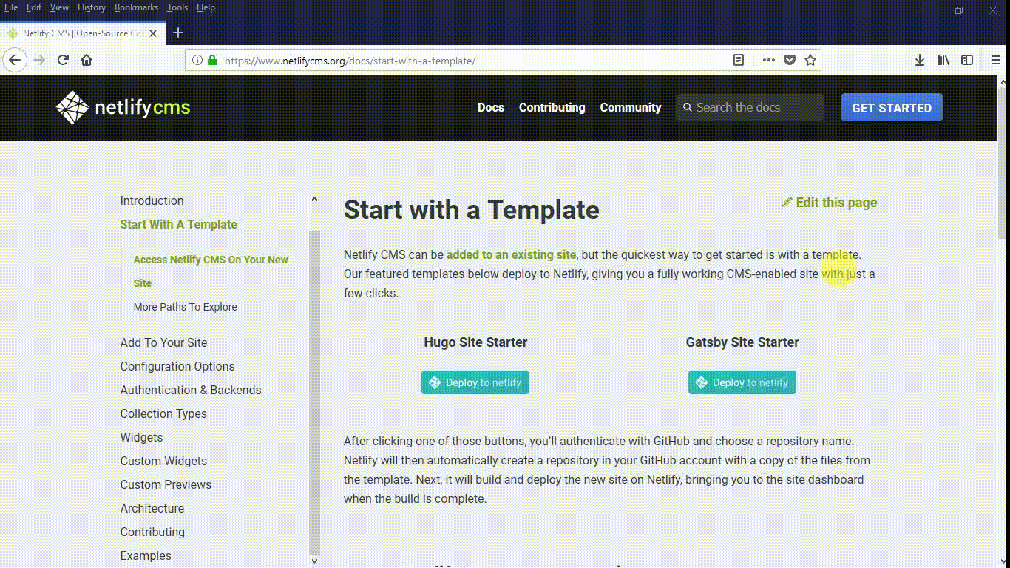
Task: Open a new tab with plus button
Action: click(x=177, y=33)
